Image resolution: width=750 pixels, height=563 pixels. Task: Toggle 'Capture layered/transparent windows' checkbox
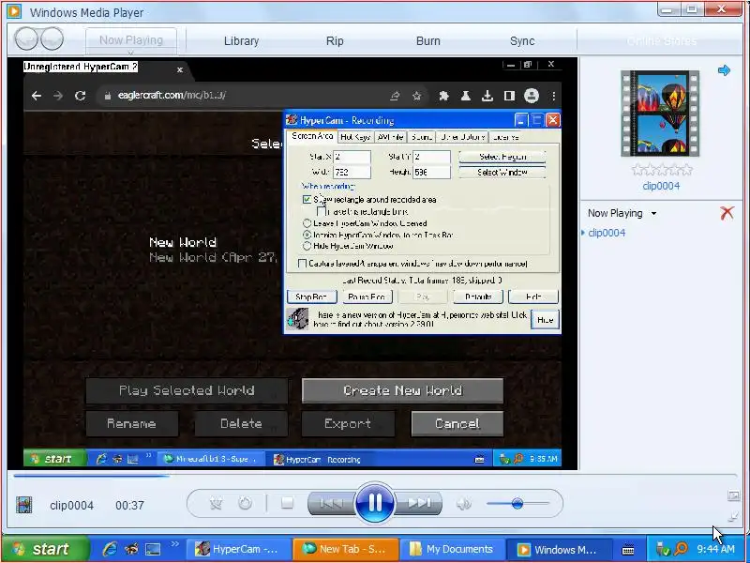[302, 264]
